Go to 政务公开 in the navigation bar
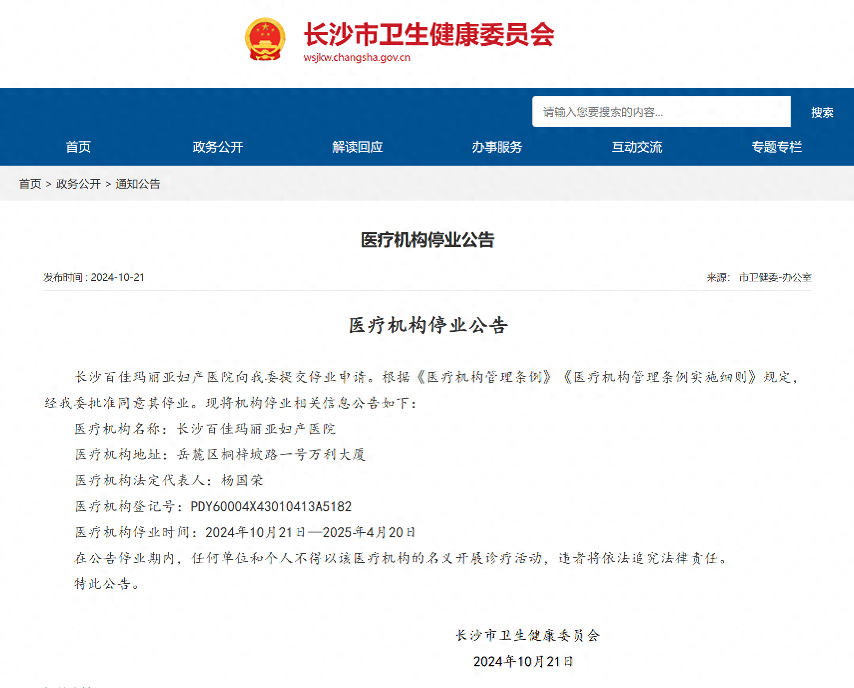The image size is (854, 688). 218,147
